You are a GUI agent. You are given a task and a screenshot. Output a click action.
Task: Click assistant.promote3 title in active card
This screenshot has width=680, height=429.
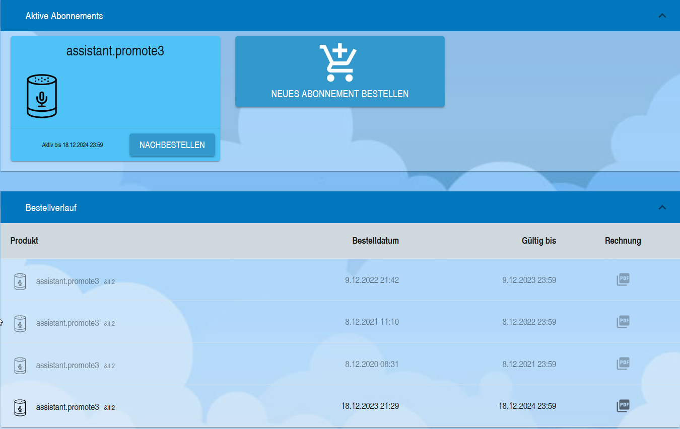pos(115,51)
